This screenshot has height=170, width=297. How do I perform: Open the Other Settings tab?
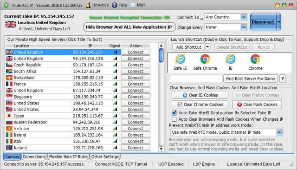click(x=105, y=157)
